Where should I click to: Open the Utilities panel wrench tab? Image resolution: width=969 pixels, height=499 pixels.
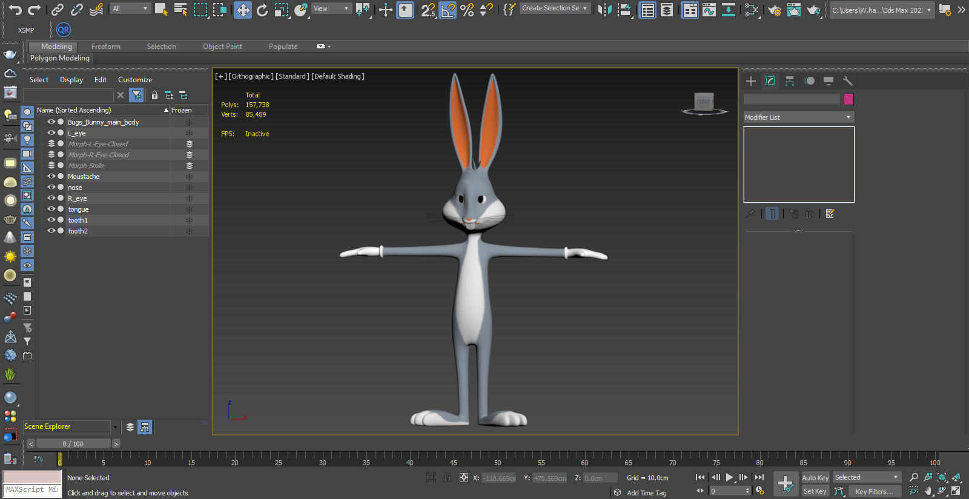tap(848, 81)
